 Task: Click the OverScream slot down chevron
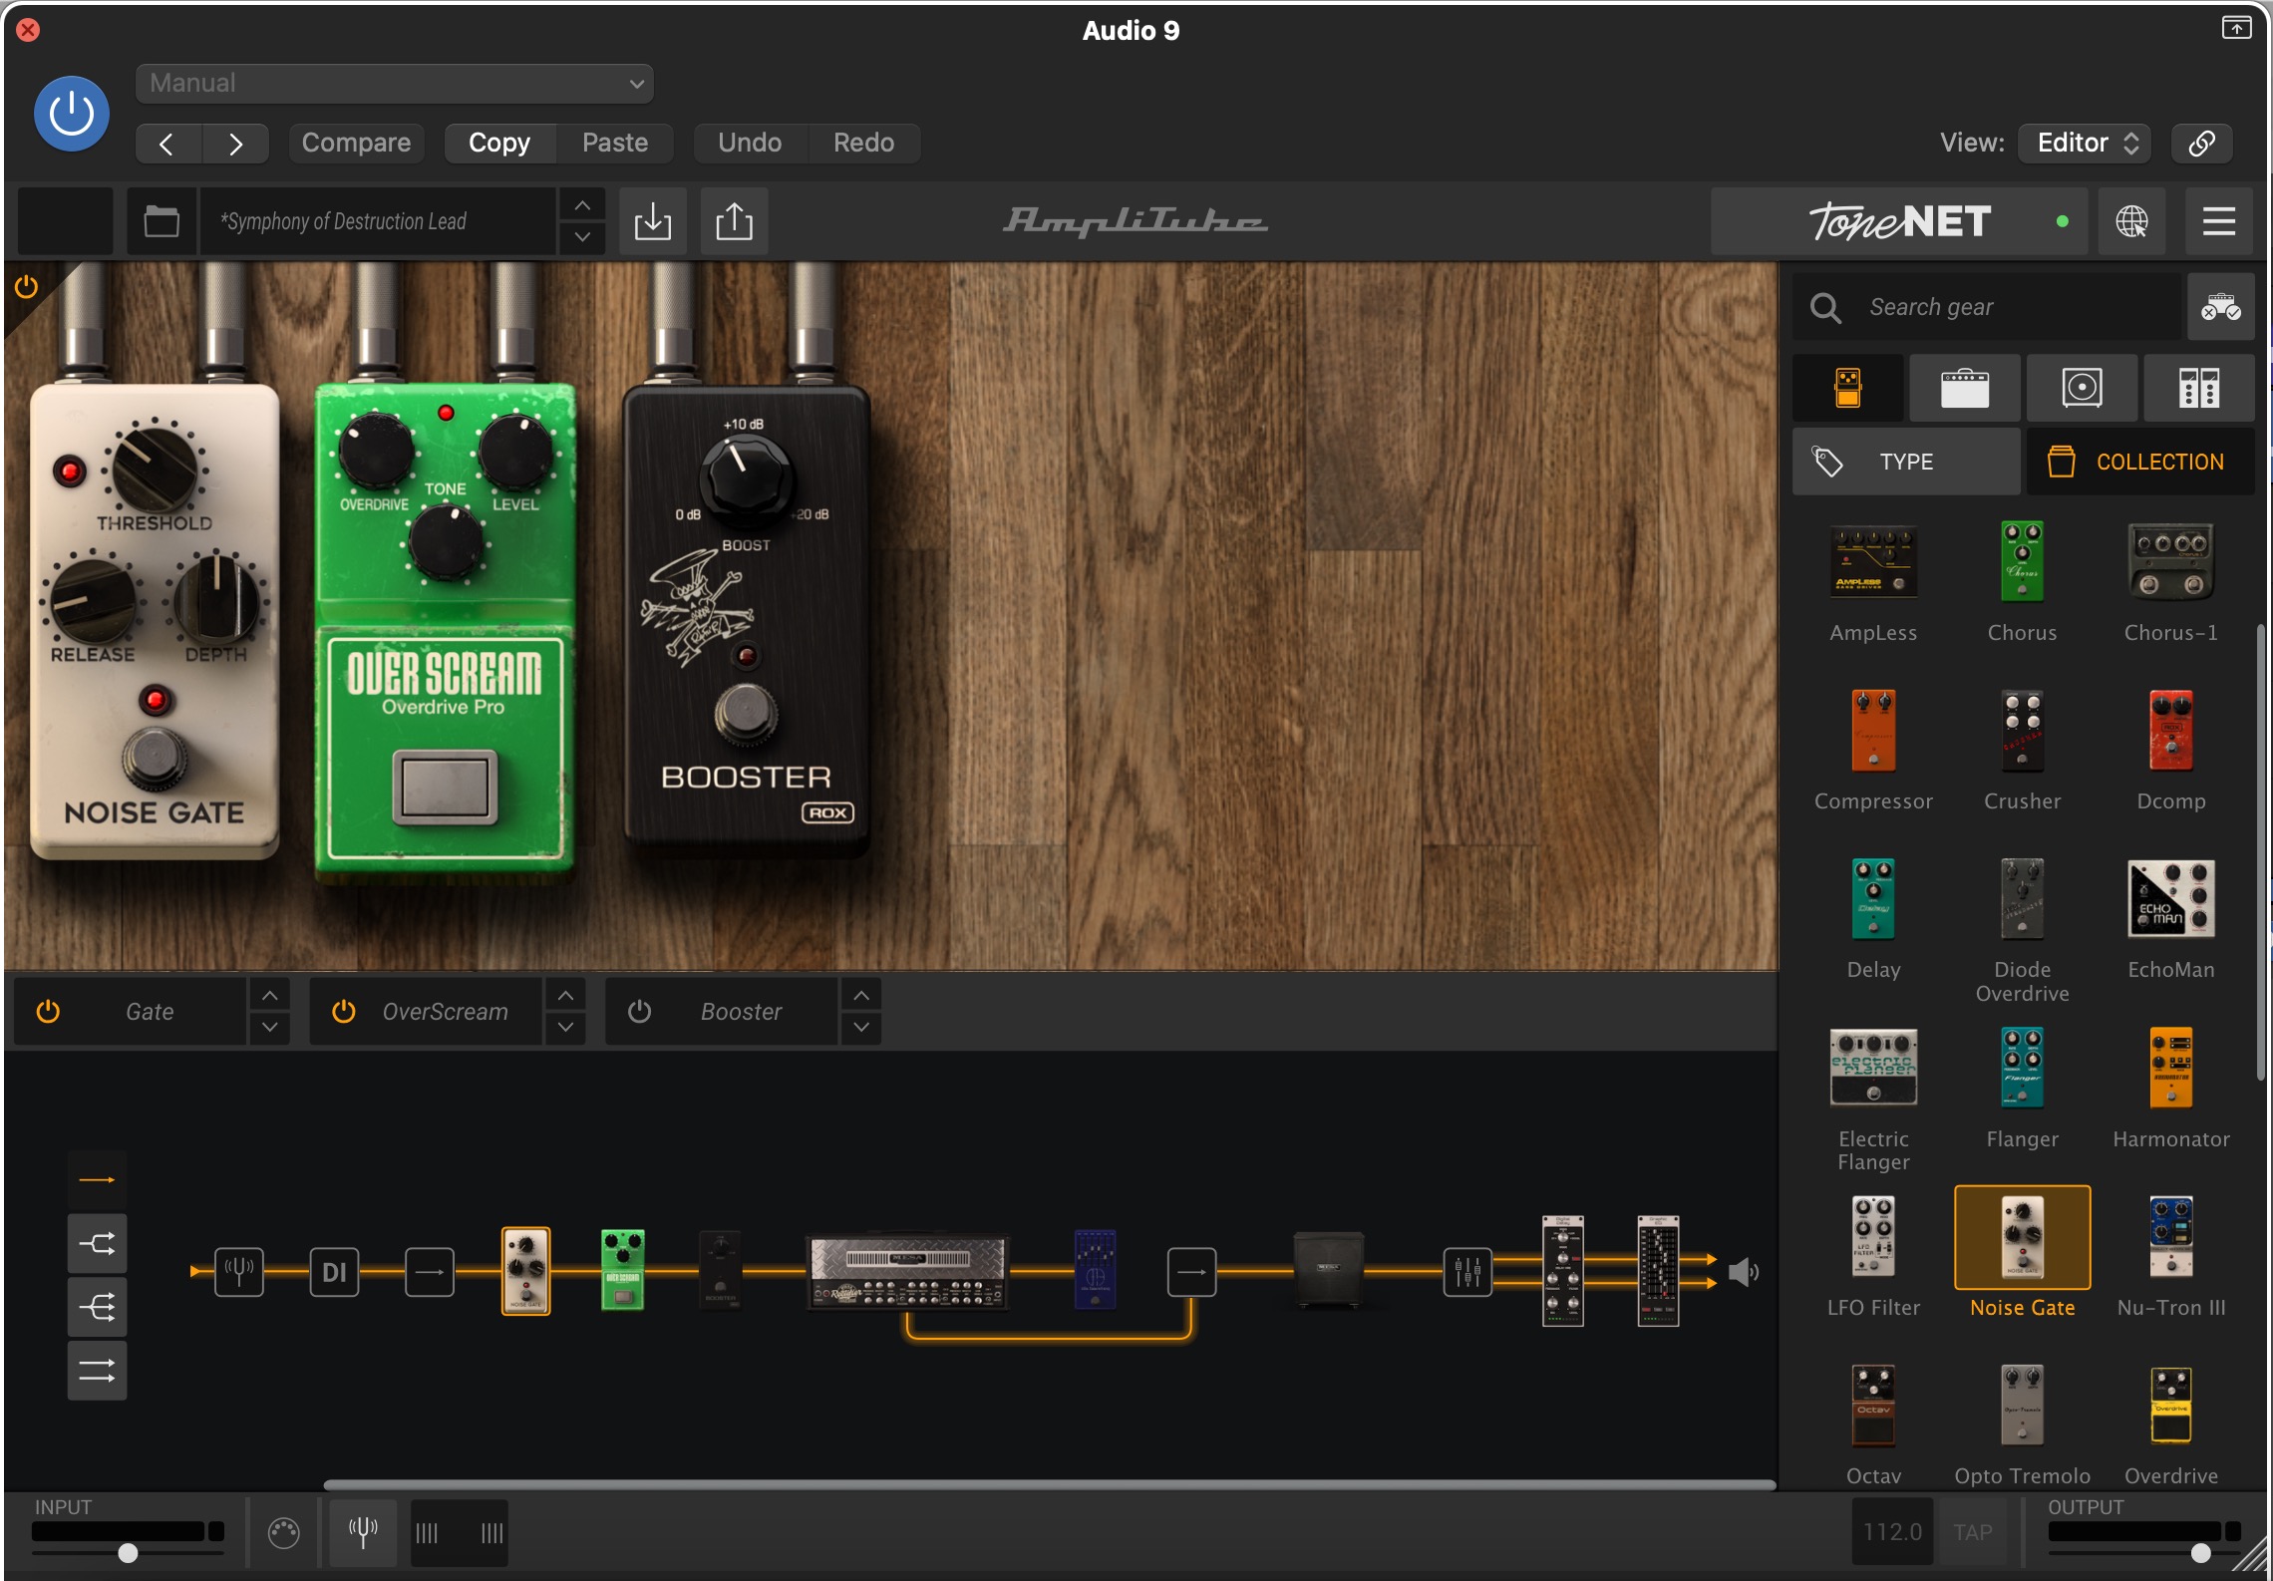click(x=565, y=1028)
